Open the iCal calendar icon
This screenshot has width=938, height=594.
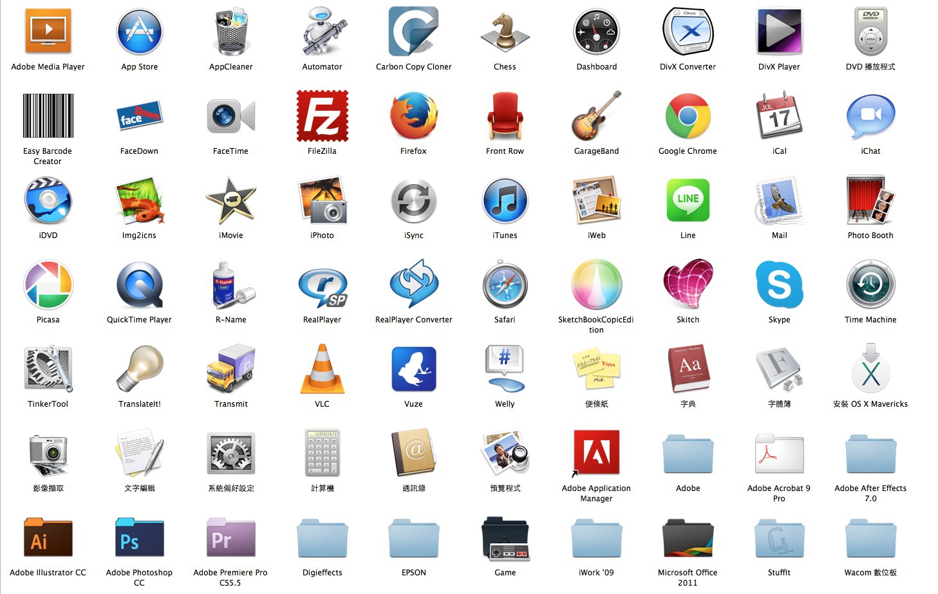point(780,116)
